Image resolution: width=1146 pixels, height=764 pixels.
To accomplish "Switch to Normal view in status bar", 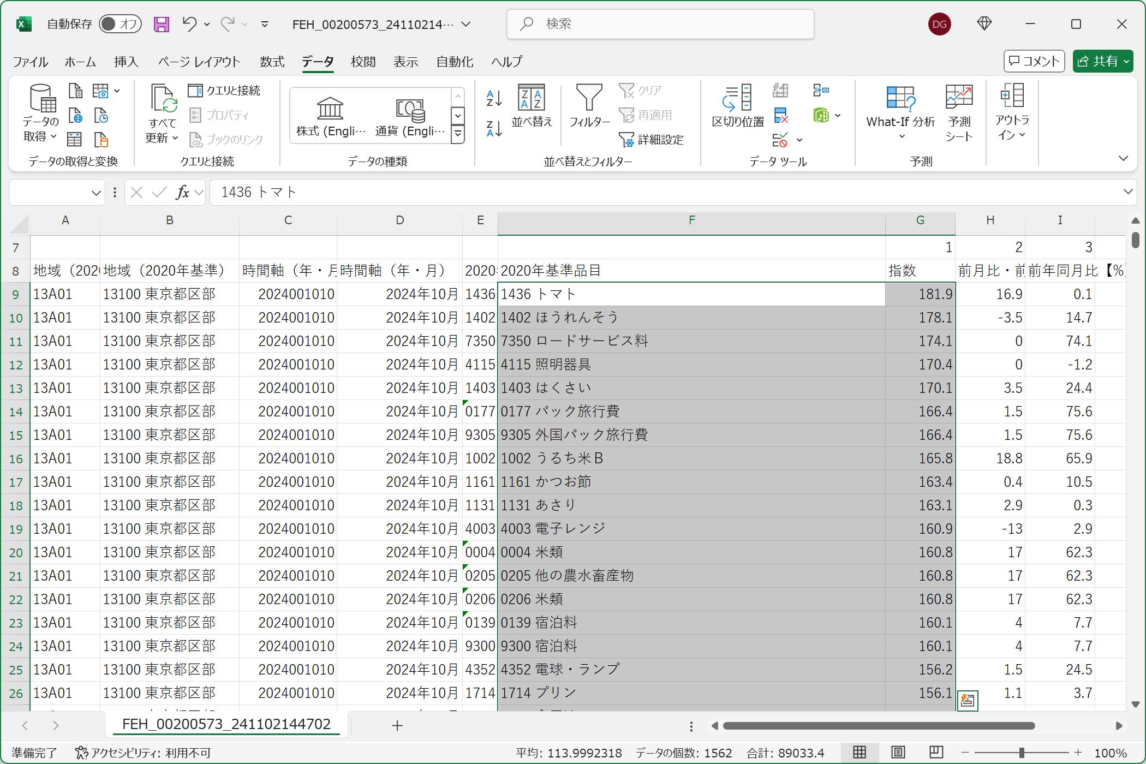I will (859, 753).
